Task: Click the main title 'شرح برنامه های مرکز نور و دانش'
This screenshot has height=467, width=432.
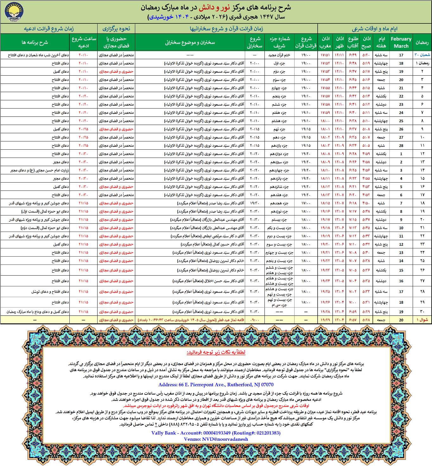Action: [x=216, y=8]
